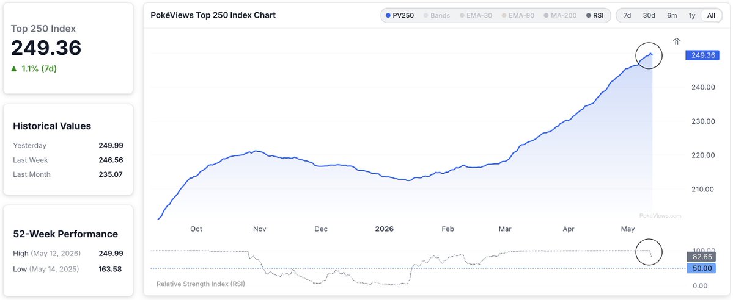Image resolution: width=733 pixels, height=300 pixels.
Task: Click the 230.00 axis label
Action: coord(703,121)
